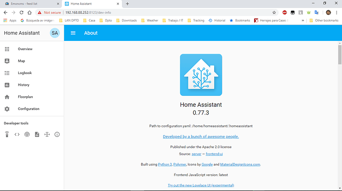Viewport: 342px width, 191px height.
Task: Open the Downloads bookmarks folder
Action: [126, 20]
